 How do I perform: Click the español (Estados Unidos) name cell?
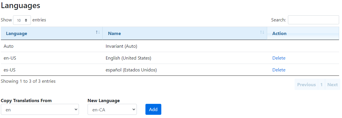pos(131,70)
